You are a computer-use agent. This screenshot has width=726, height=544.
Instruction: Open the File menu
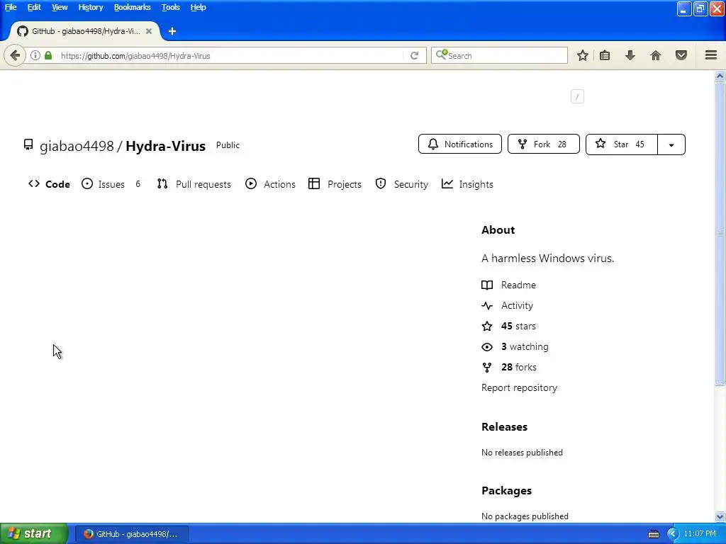(11, 7)
